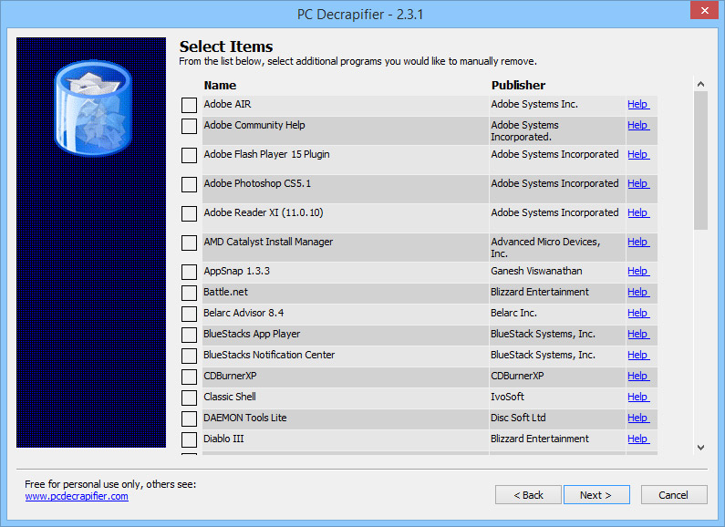Click the Publisher column header
The image size is (725, 527).
518,86
